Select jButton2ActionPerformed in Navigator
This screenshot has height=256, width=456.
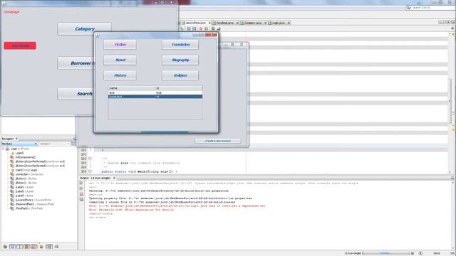tap(40, 166)
